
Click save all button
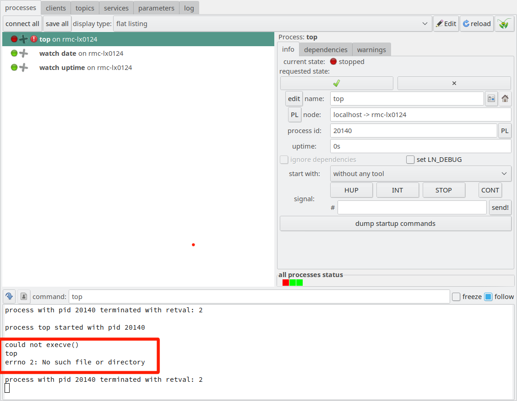click(x=57, y=24)
